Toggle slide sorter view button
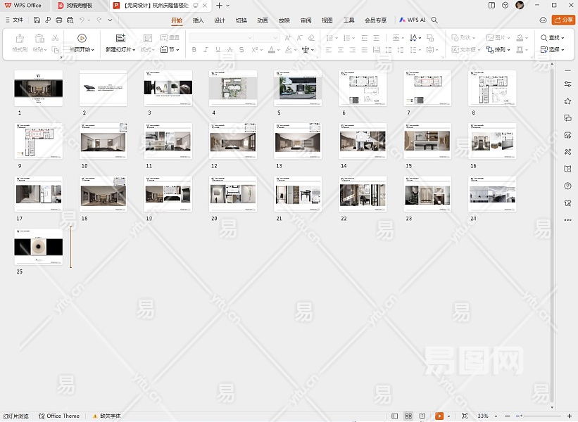The width and height of the screenshot is (578, 422). pyautogui.click(x=408, y=416)
